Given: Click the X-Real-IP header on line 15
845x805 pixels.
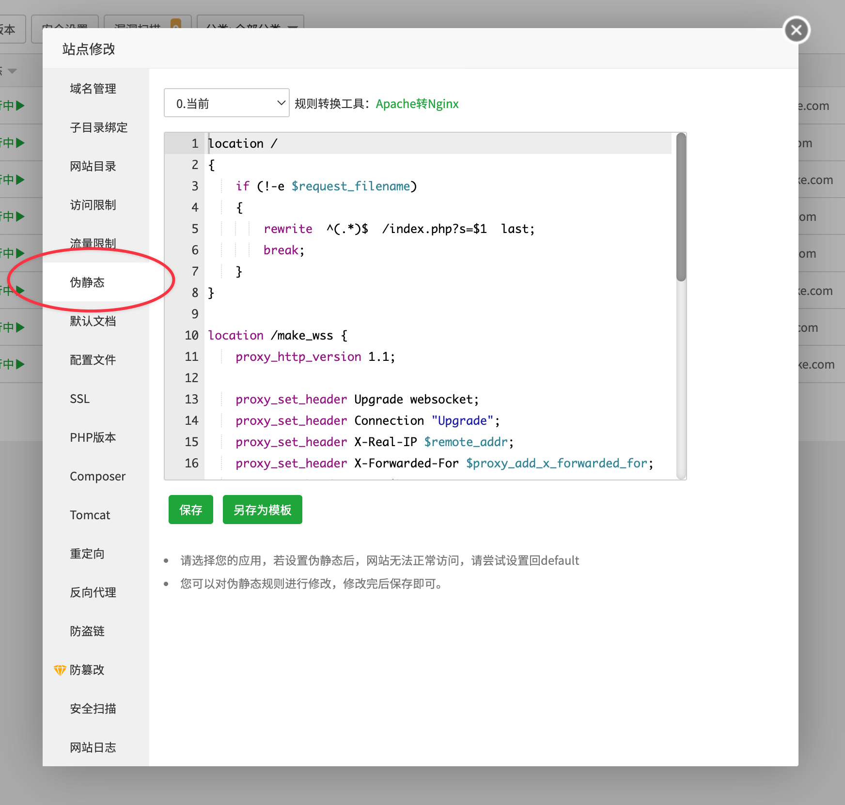Looking at the screenshot, I should [375, 442].
